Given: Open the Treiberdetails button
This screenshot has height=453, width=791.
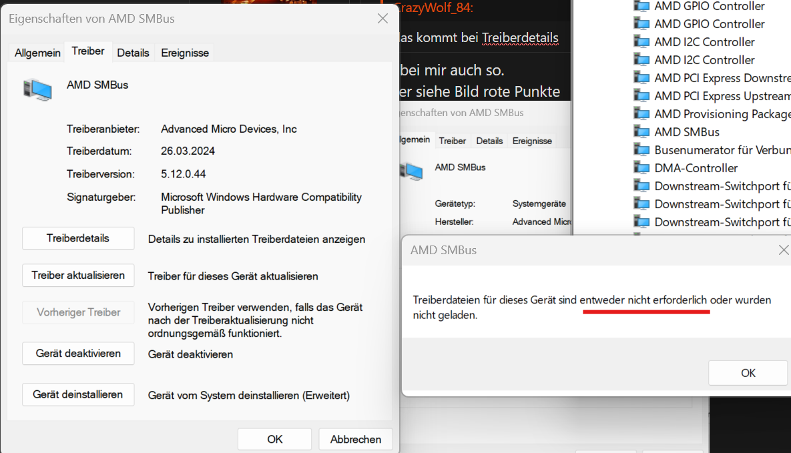Looking at the screenshot, I should point(78,238).
